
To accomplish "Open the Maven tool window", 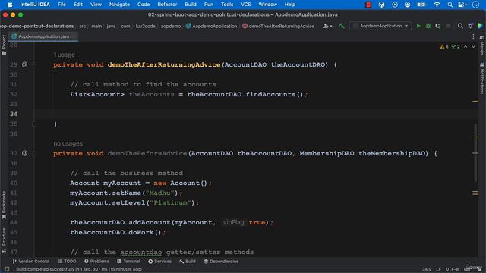I will 482,45.
